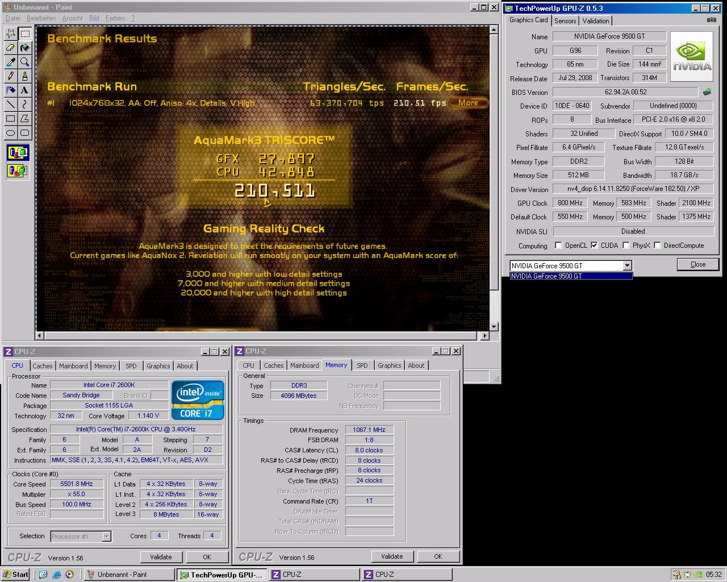727x582 pixels.
Task: Open the Processor #1 selection dropdown in CPU-Z
Action: pyautogui.click(x=106, y=537)
